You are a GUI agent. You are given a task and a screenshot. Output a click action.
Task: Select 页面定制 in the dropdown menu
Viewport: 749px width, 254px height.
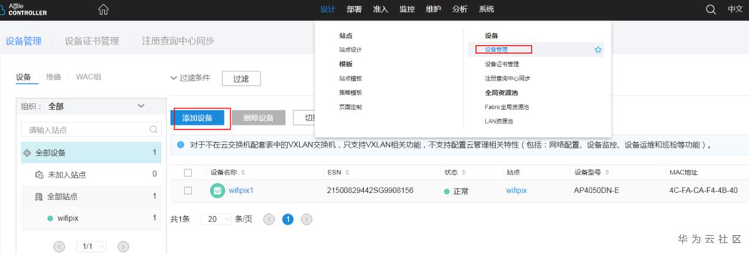351,107
